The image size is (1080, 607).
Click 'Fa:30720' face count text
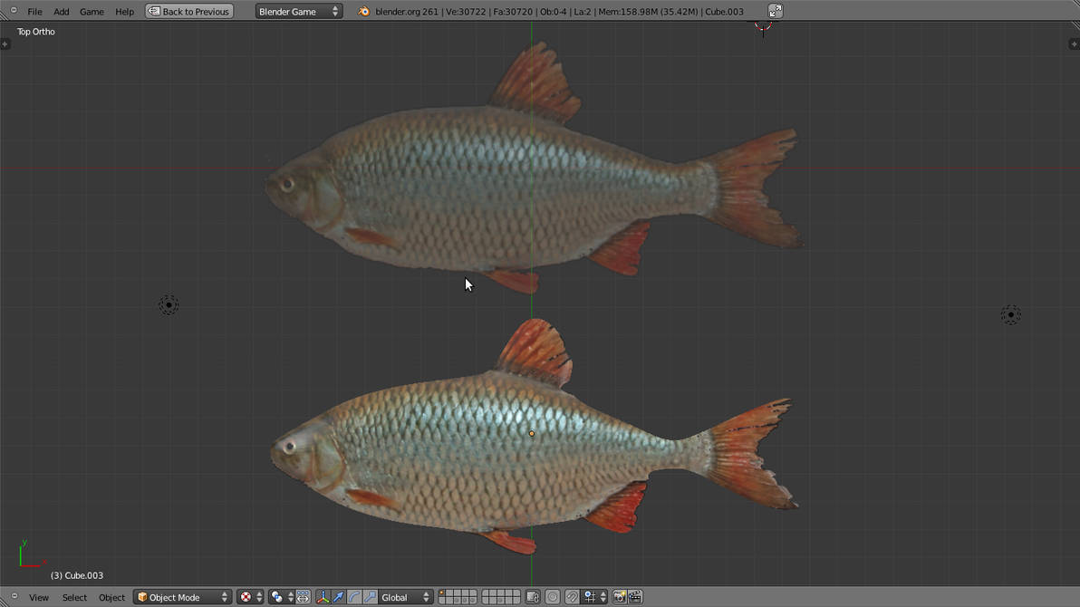[513, 12]
